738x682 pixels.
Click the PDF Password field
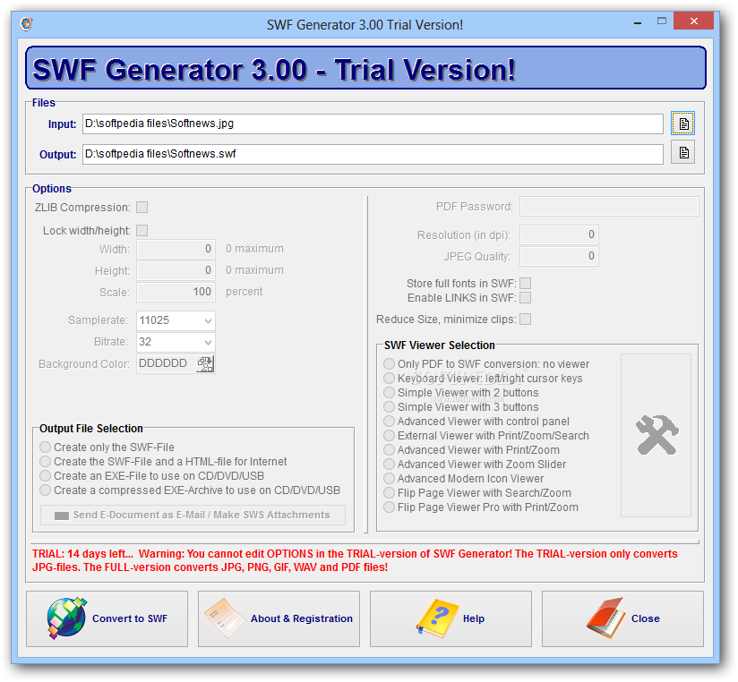tap(609, 207)
